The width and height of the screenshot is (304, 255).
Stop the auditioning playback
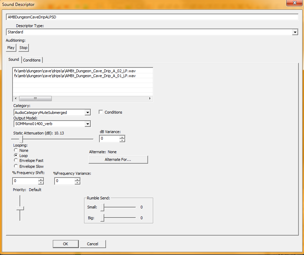pos(24,48)
